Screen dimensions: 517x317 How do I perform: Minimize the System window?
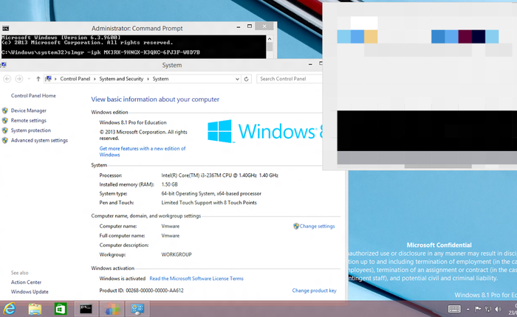click(310, 65)
